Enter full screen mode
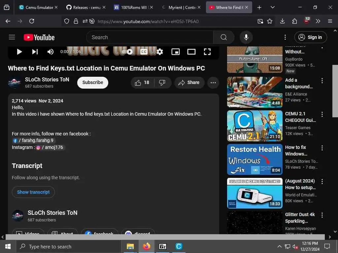This screenshot has width=338, height=253. pyautogui.click(x=207, y=52)
